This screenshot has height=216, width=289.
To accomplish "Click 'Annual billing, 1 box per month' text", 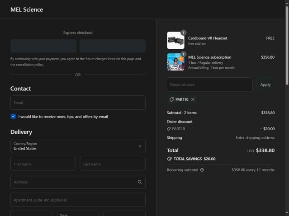I will click(x=211, y=68).
